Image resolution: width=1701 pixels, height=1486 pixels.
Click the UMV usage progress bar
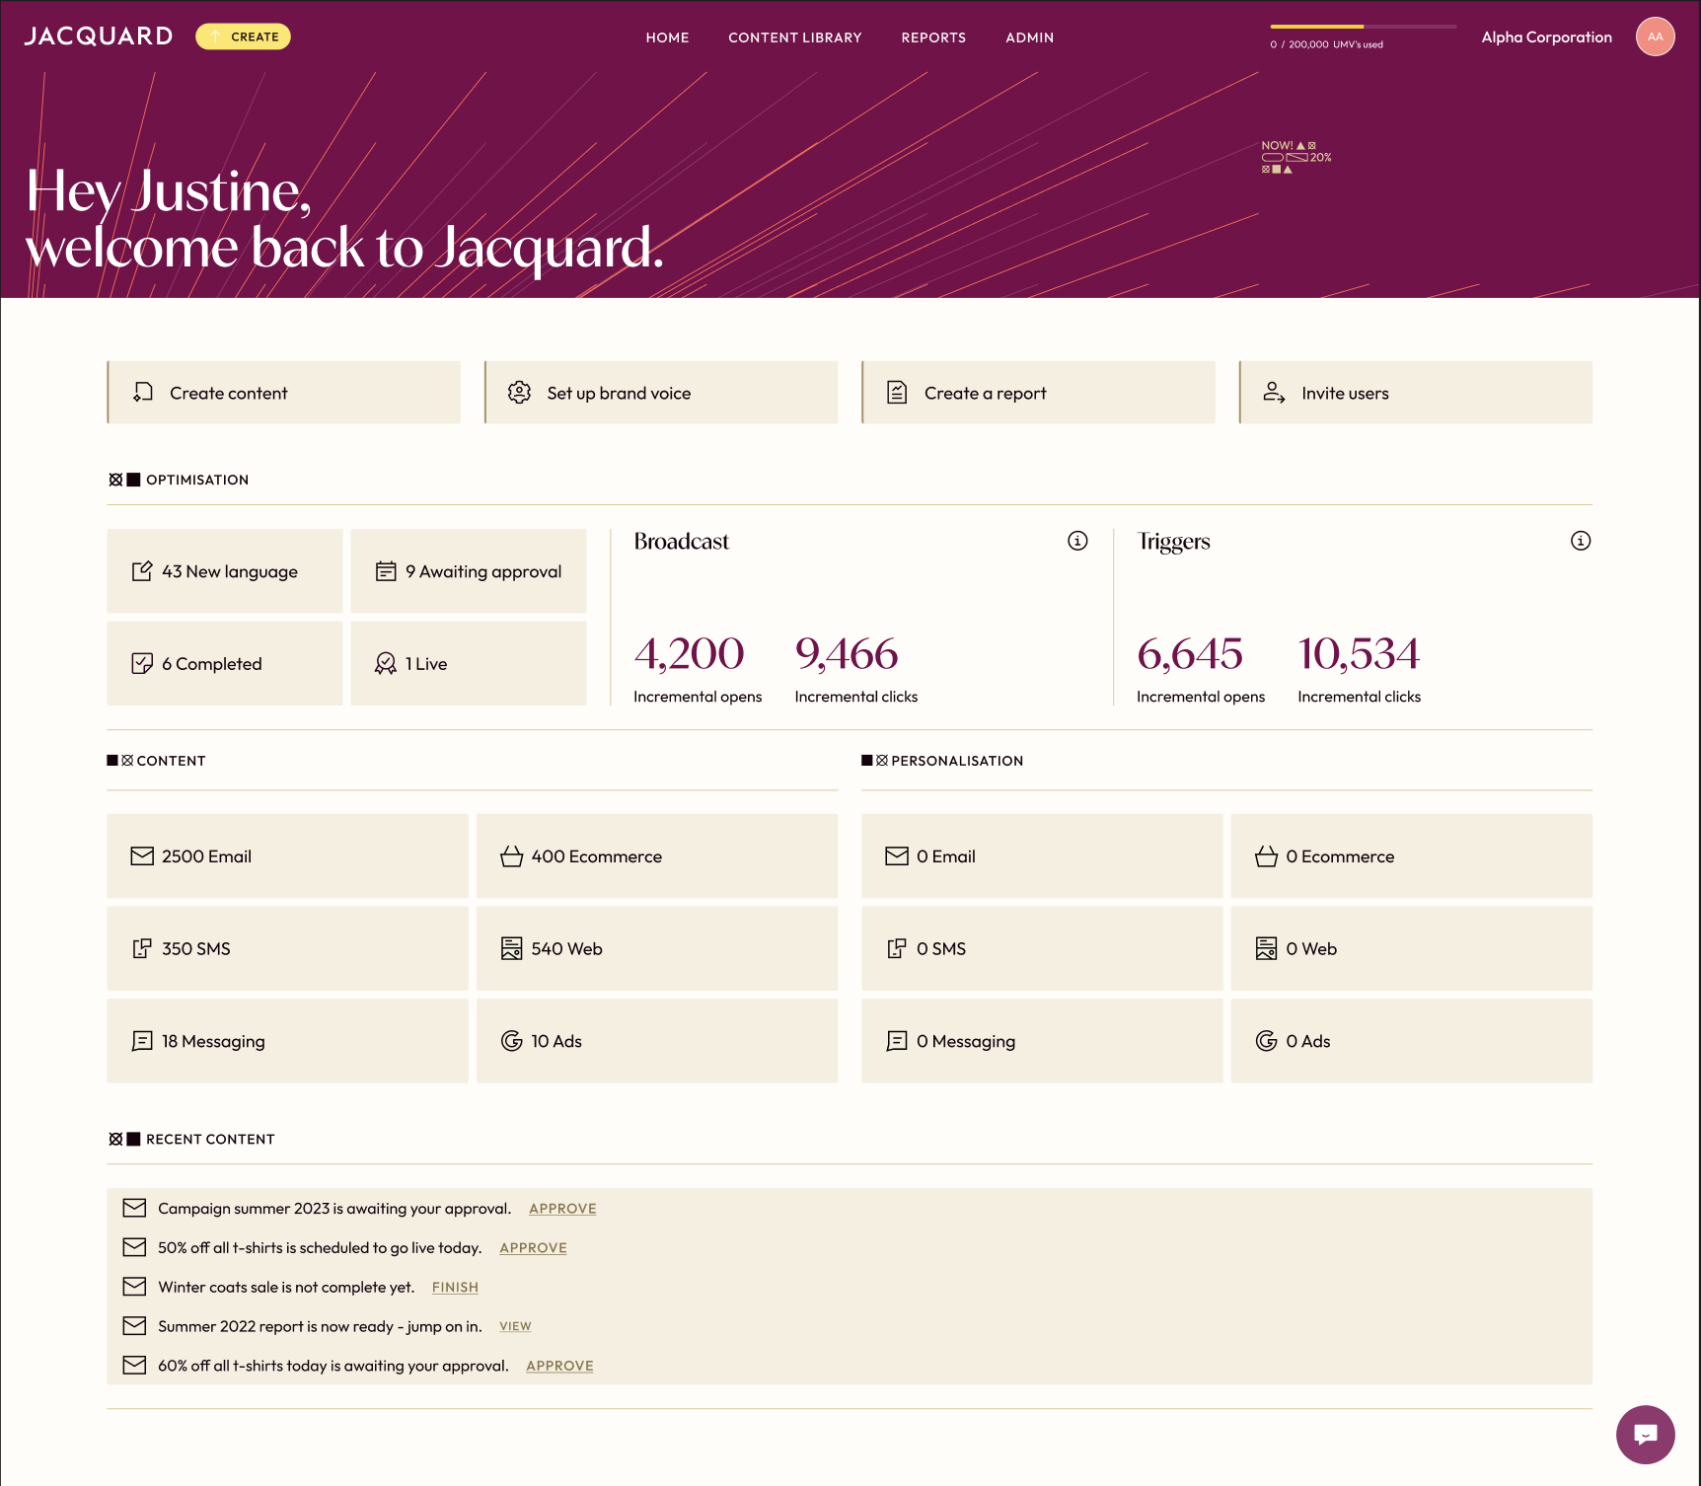[1364, 27]
